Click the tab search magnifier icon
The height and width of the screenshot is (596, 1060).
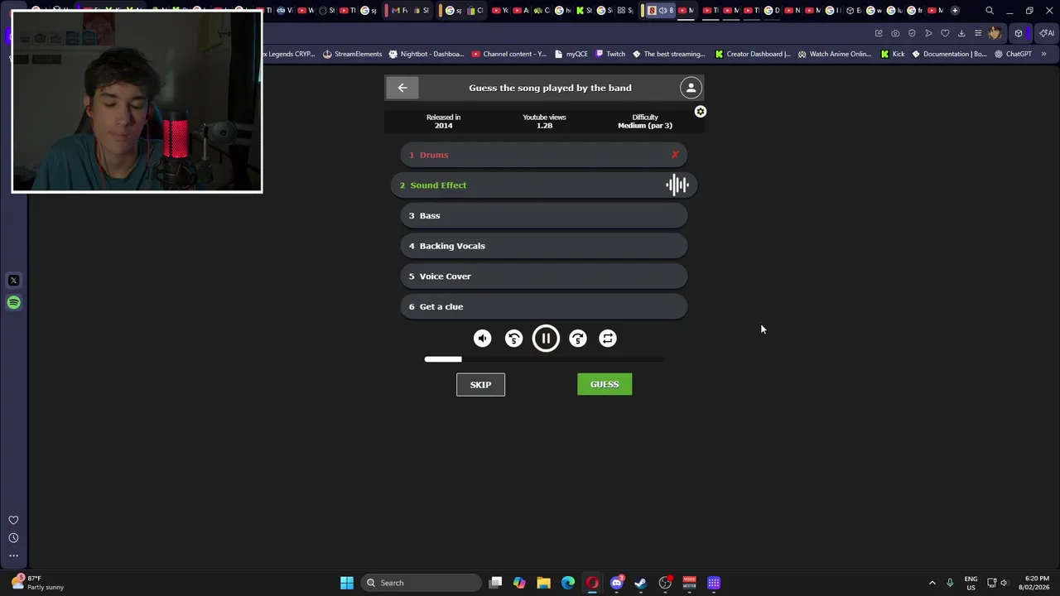(x=990, y=11)
